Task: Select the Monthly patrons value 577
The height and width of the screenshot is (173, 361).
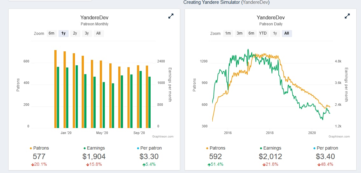Action: (39, 157)
